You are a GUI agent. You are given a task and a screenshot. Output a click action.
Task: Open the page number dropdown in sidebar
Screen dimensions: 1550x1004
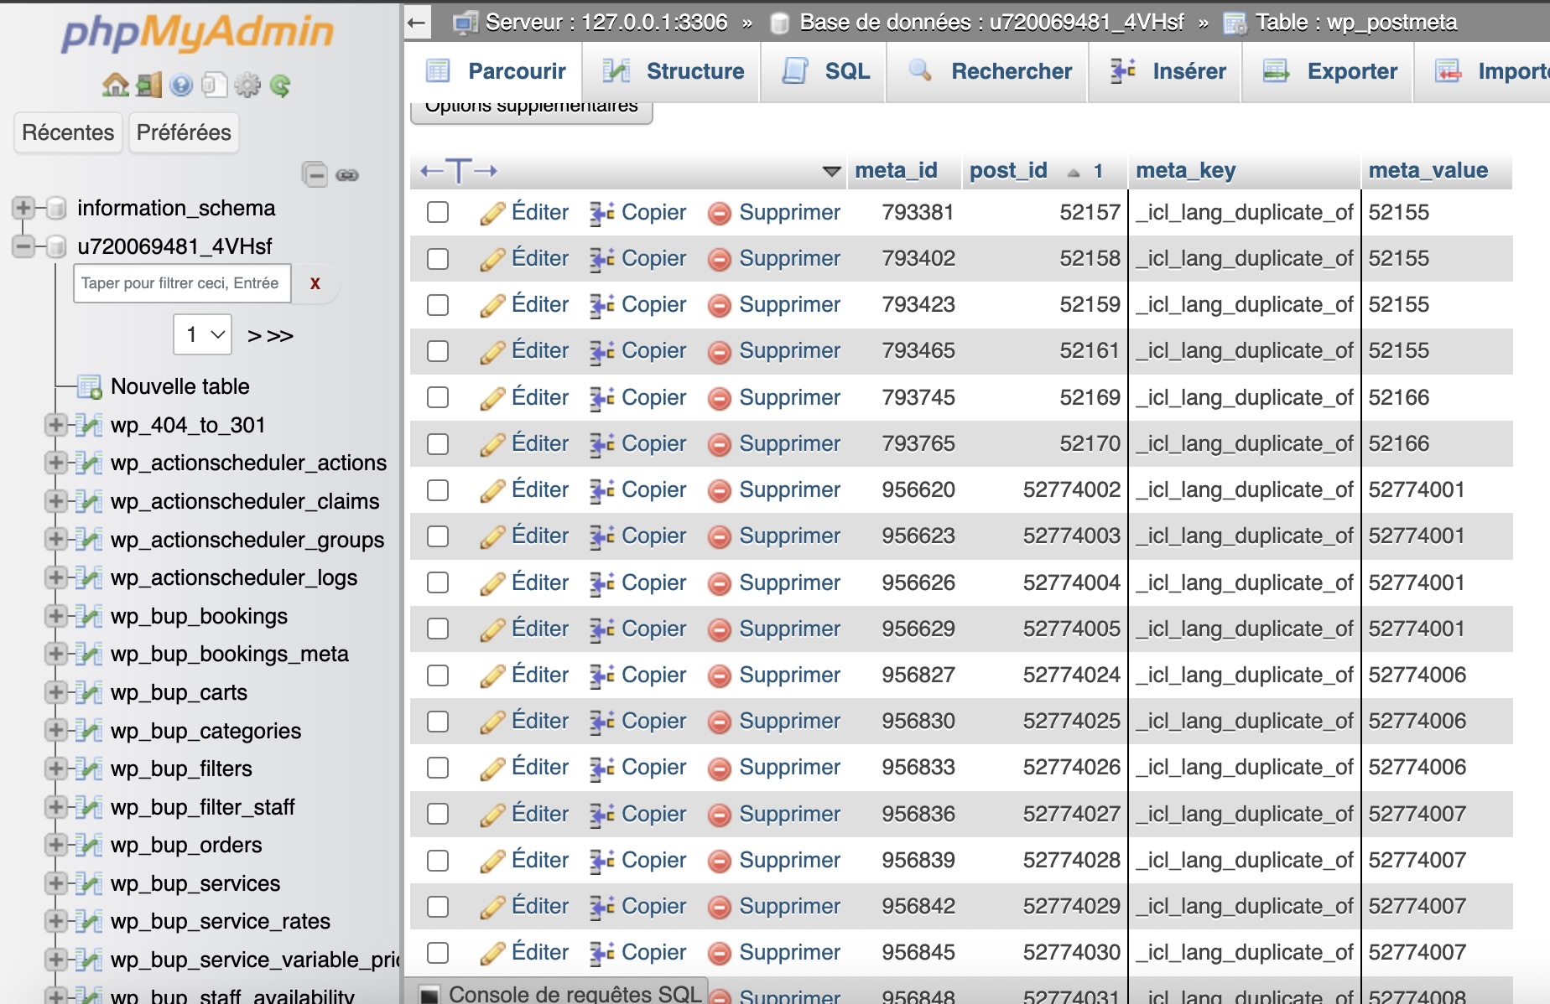click(203, 335)
